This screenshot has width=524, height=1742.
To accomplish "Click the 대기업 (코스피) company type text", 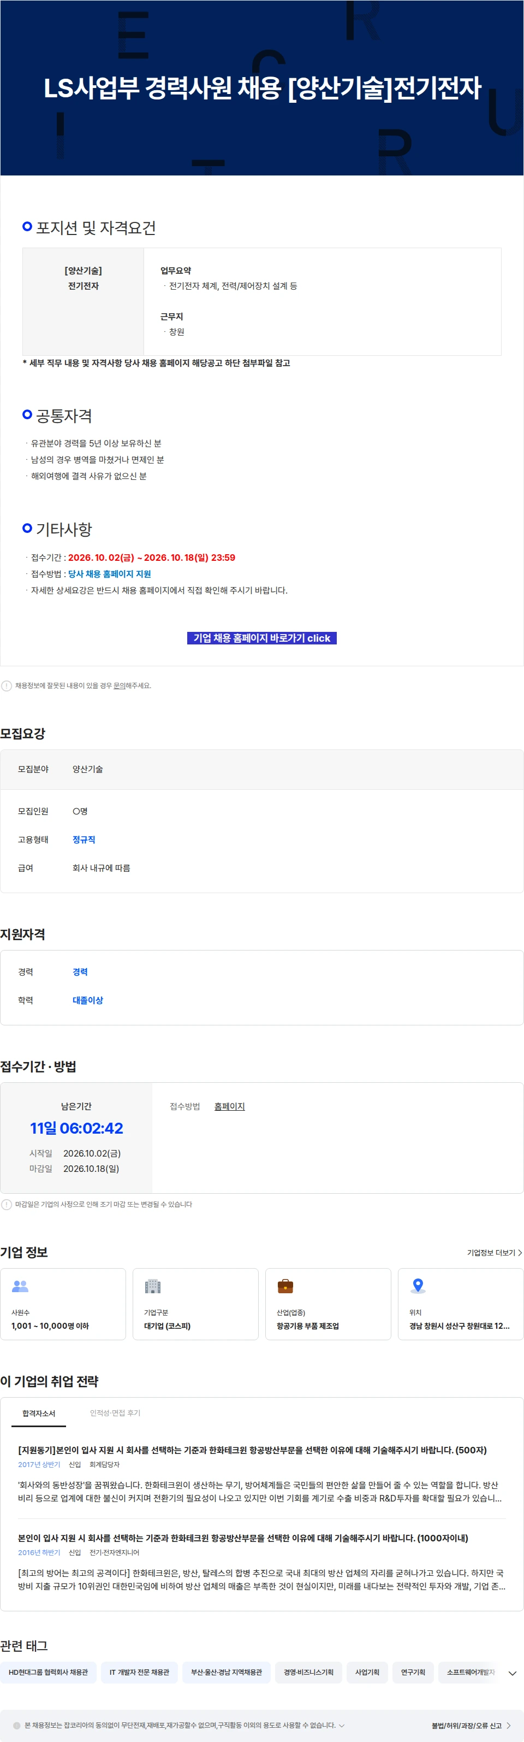I will [x=168, y=1326].
